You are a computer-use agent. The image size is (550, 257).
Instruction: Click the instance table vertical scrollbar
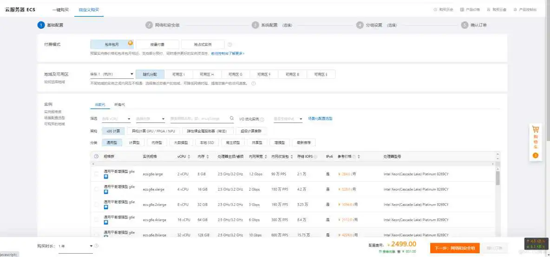[x=498, y=179]
